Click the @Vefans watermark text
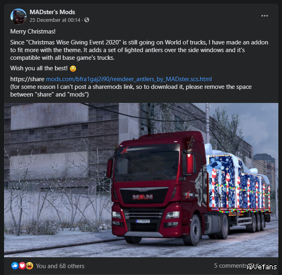 [x=262, y=267]
